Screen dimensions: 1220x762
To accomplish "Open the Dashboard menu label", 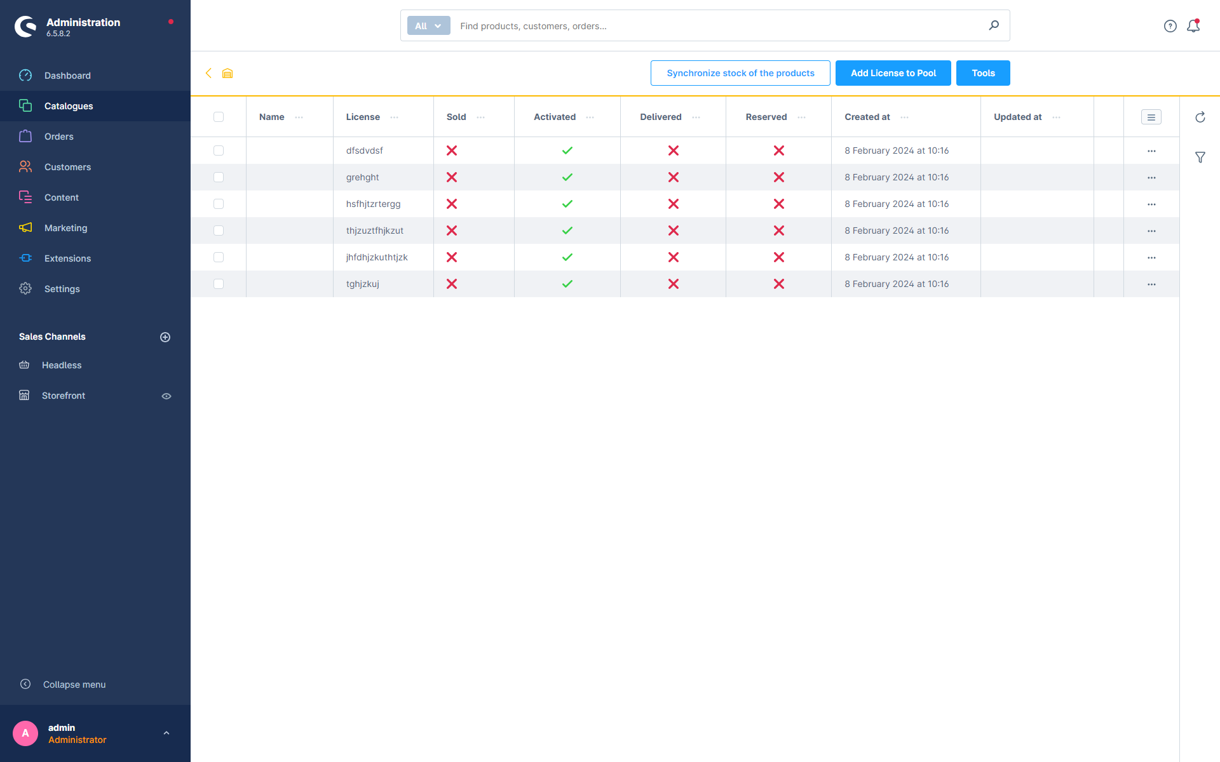I will click(x=67, y=76).
